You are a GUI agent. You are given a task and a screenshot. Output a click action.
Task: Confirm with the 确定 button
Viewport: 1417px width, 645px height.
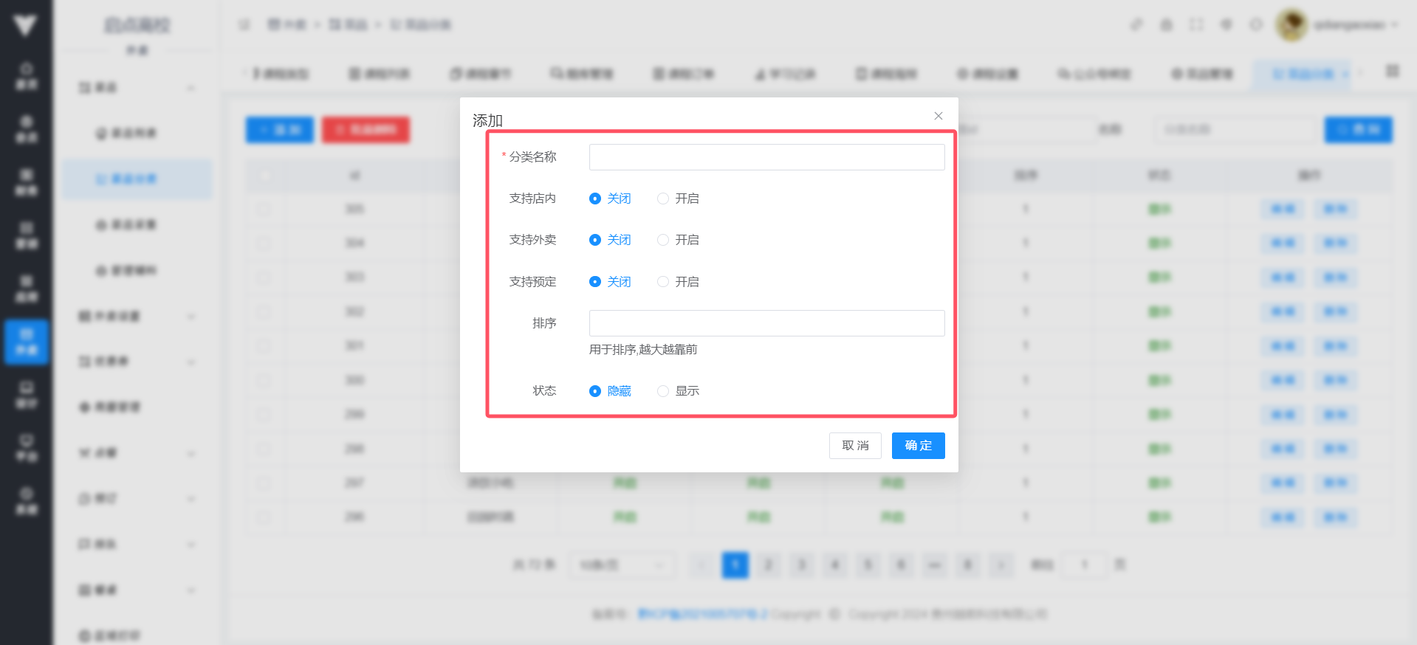pos(918,446)
